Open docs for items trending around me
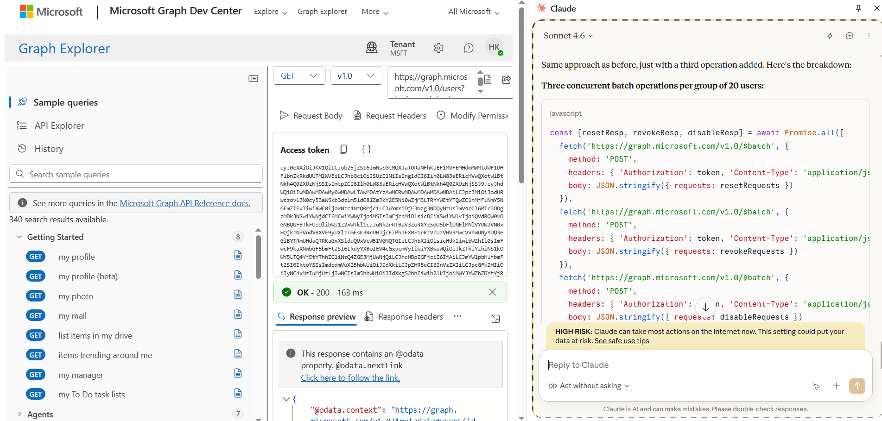882x421 pixels. click(x=238, y=354)
